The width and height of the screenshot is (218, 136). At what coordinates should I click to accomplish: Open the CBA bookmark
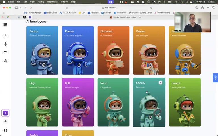[x=82, y=13]
